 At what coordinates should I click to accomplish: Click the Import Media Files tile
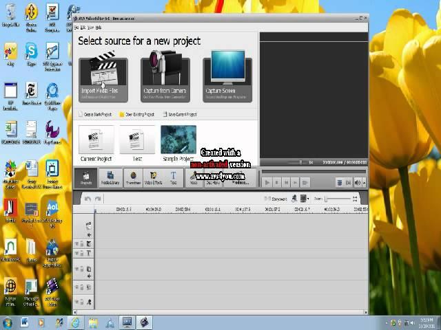(x=103, y=80)
